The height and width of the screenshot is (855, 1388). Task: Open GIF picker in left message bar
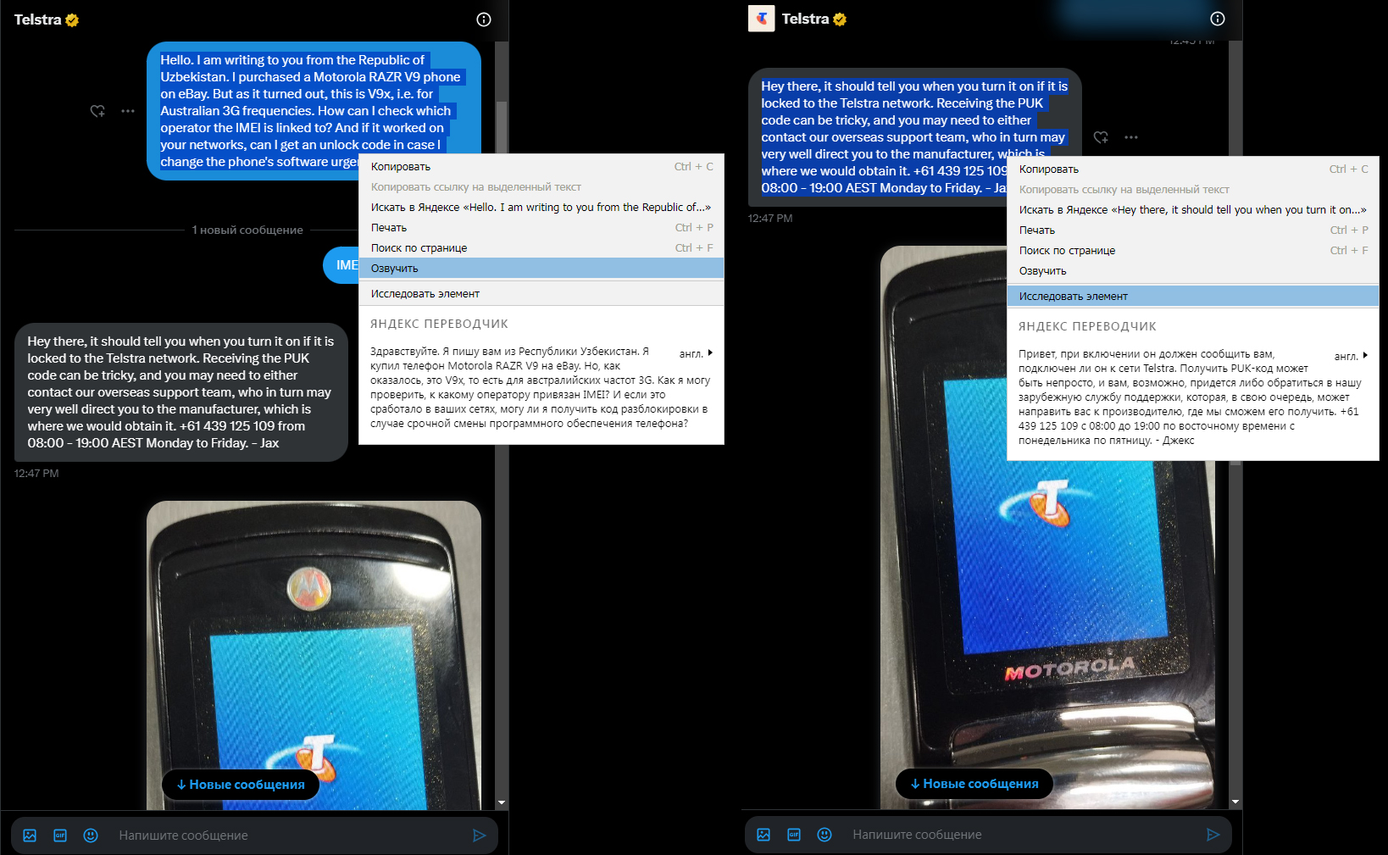click(60, 836)
